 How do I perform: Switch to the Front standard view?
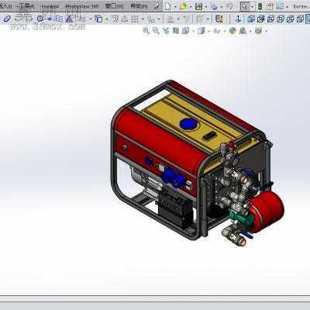250,19
